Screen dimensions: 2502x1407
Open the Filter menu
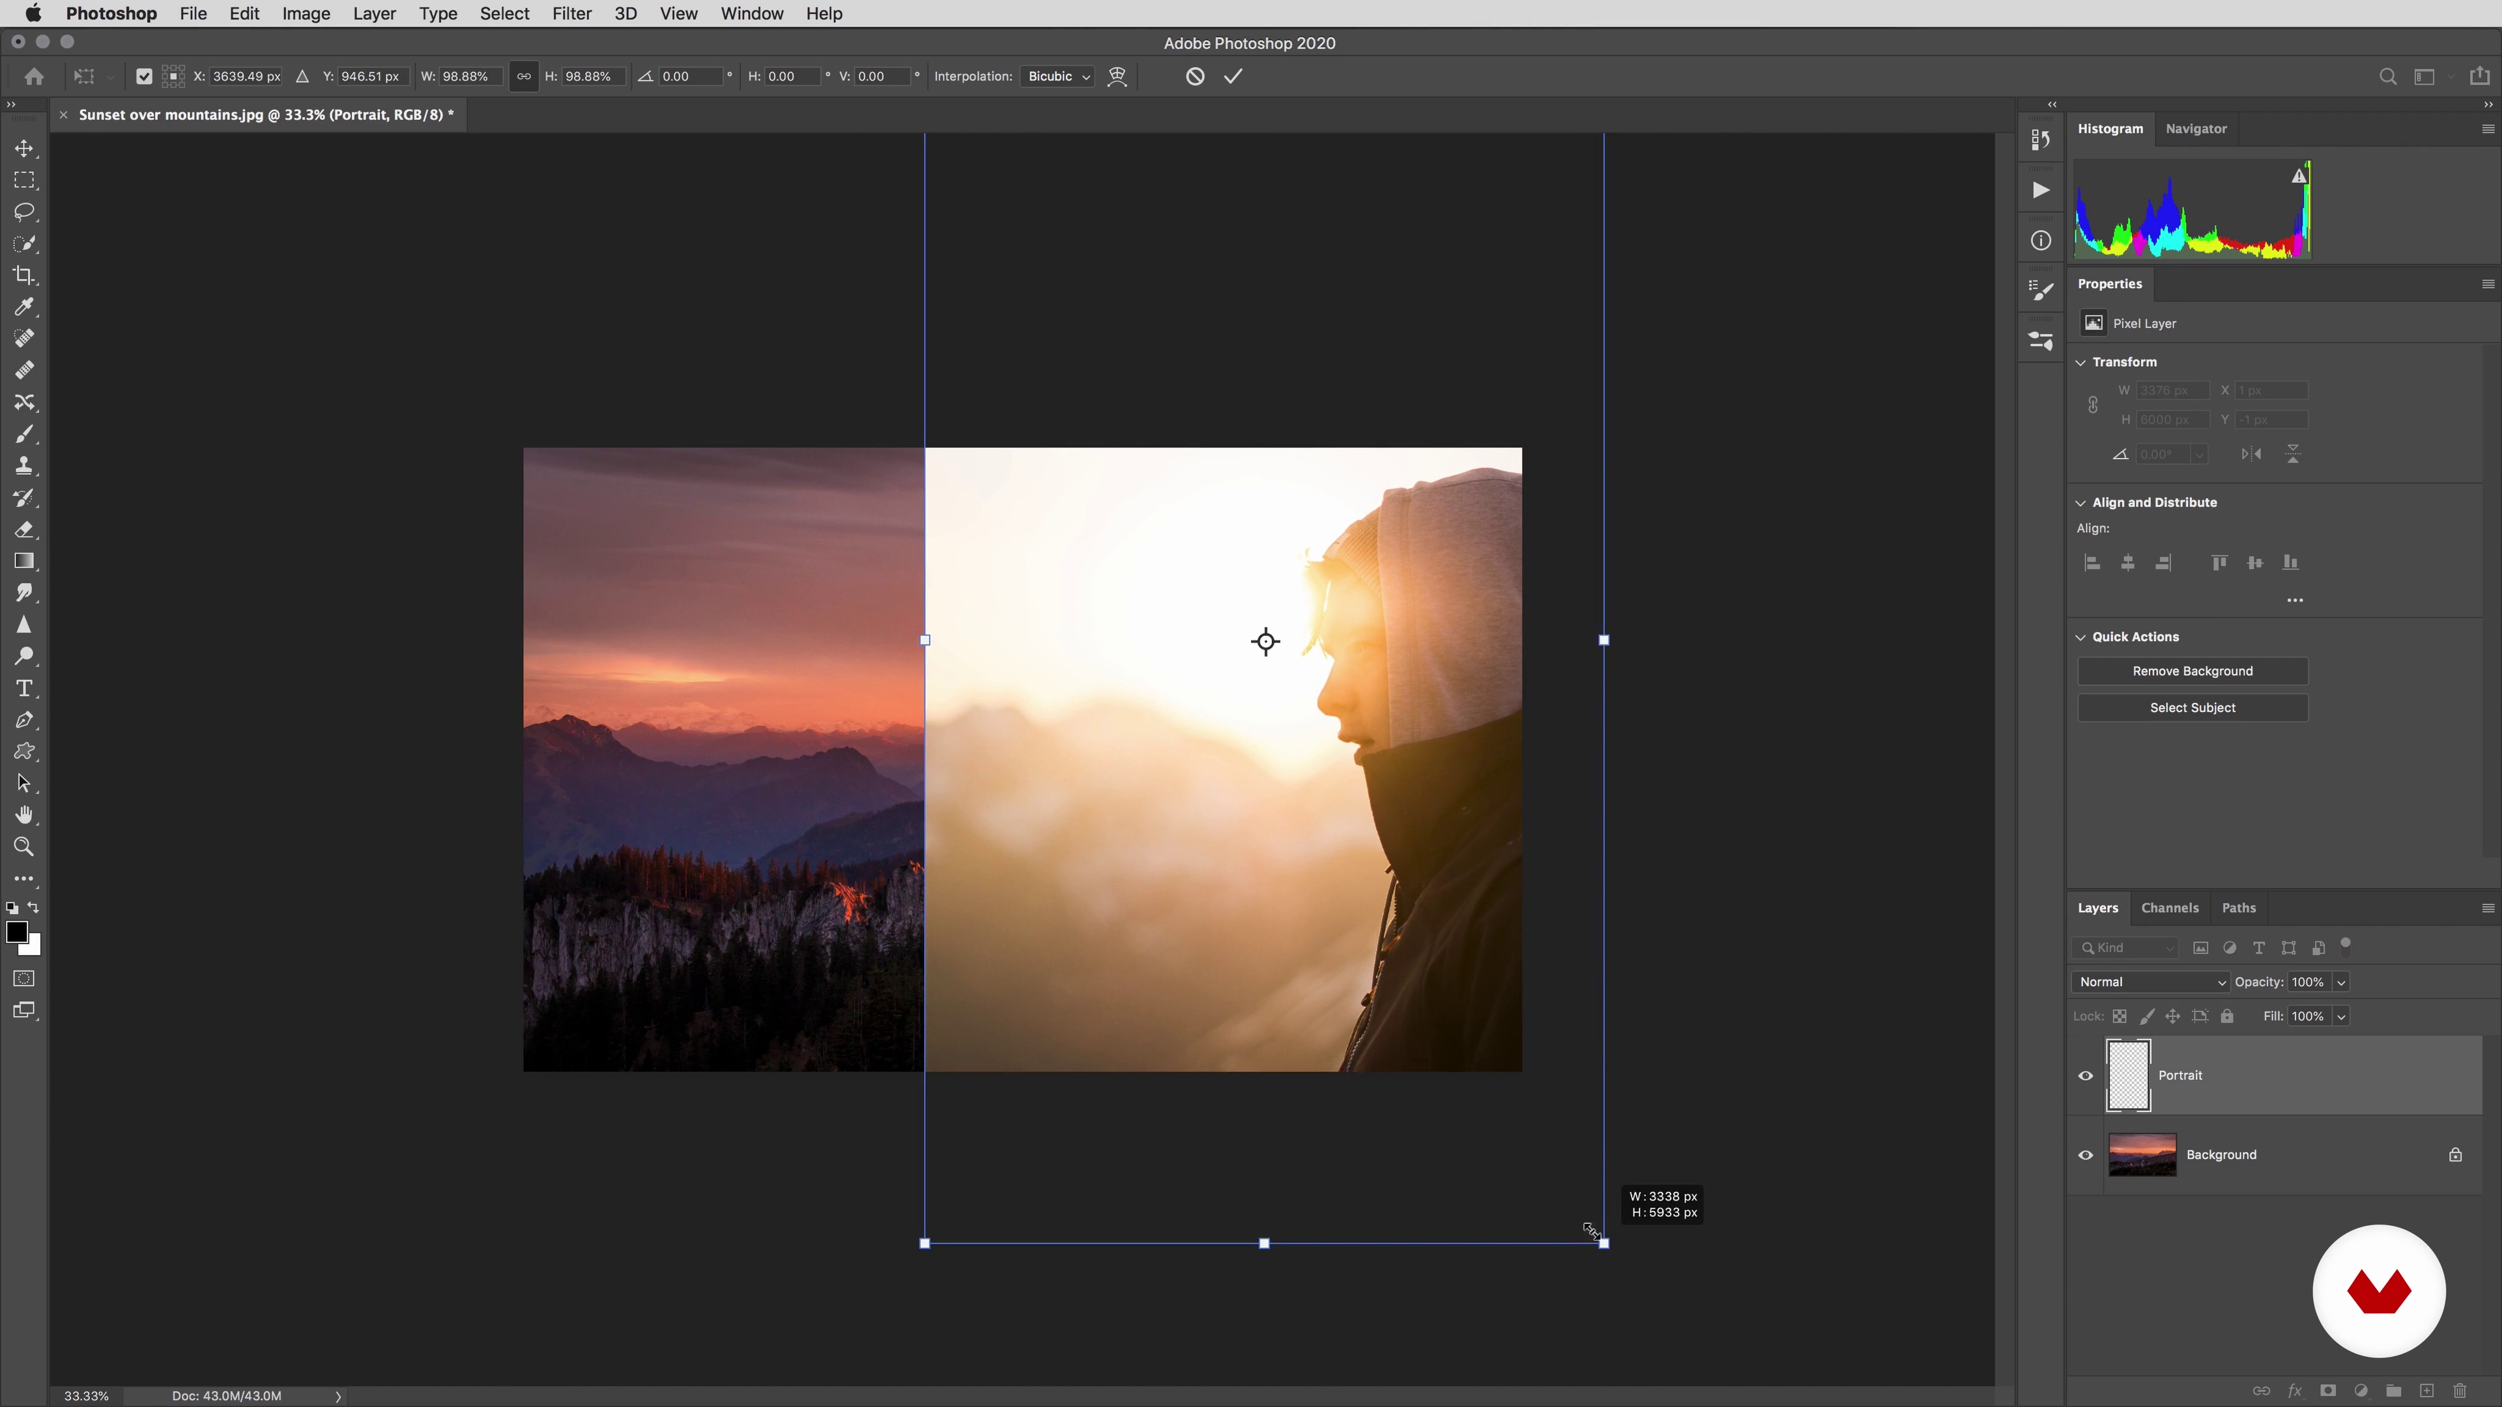point(571,14)
